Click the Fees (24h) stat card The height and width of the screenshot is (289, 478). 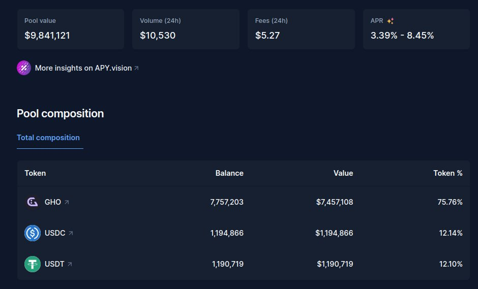tap(301, 29)
